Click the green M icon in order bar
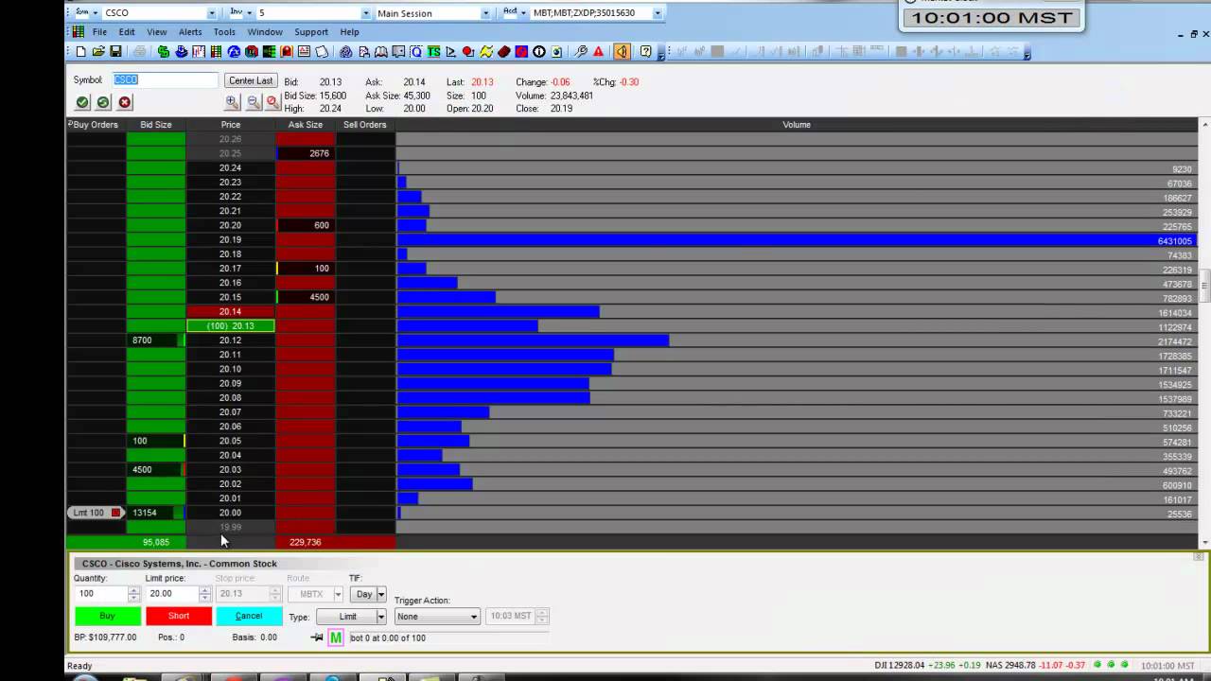This screenshot has width=1211, height=681. tap(335, 637)
